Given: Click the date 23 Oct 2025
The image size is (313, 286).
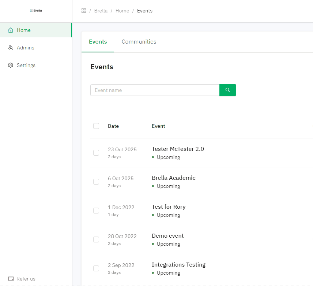Looking at the screenshot, I should [122, 149].
